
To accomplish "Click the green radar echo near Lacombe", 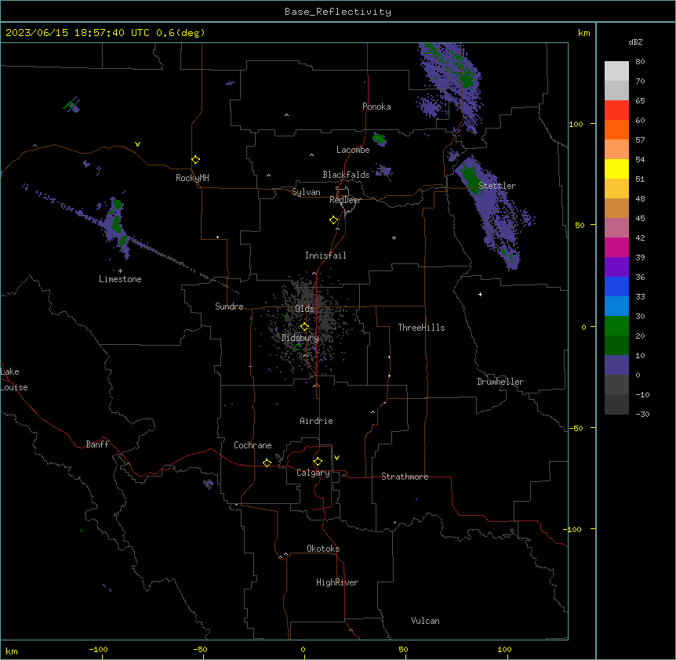I will pos(380,138).
